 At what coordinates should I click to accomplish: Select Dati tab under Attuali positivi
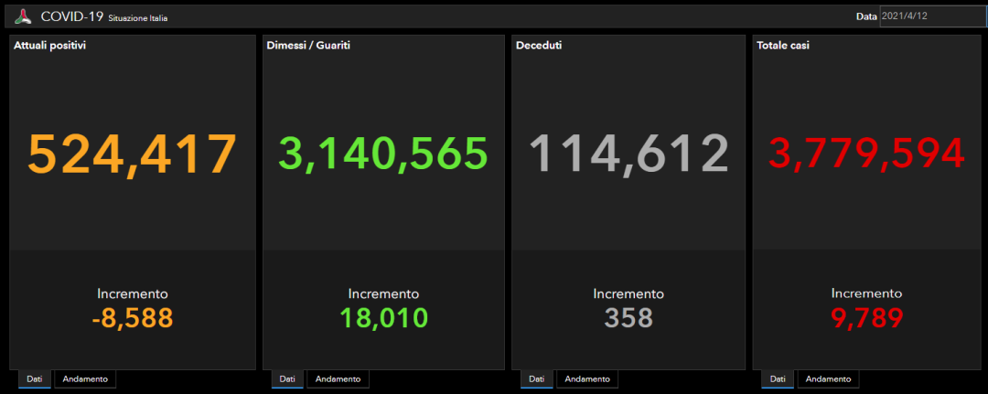[x=34, y=378]
